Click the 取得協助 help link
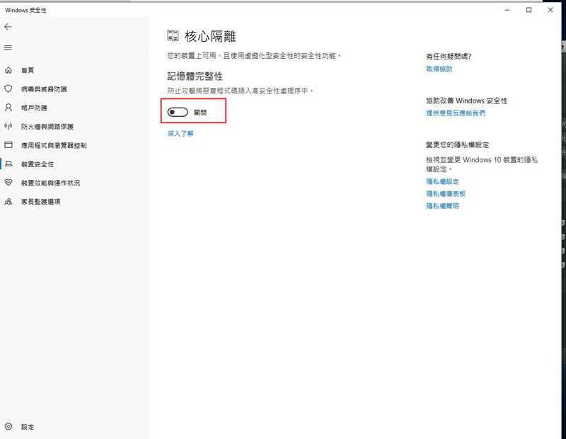Screen dimensions: 566x439 click(439, 69)
